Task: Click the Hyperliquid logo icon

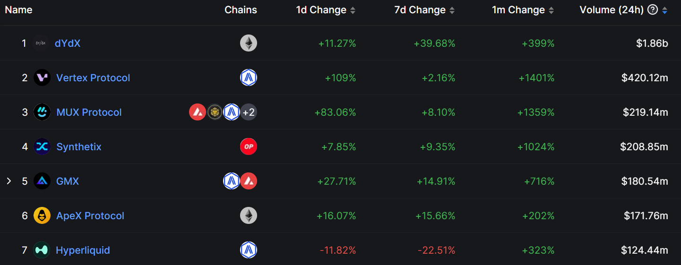Action: (x=42, y=250)
